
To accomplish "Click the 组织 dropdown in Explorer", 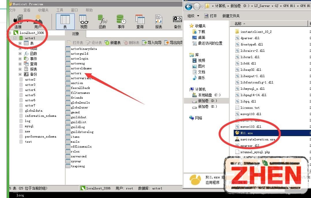I will [x=193, y=16].
